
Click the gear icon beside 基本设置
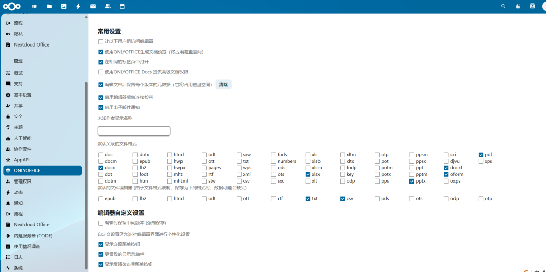click(x=8, y=95)
